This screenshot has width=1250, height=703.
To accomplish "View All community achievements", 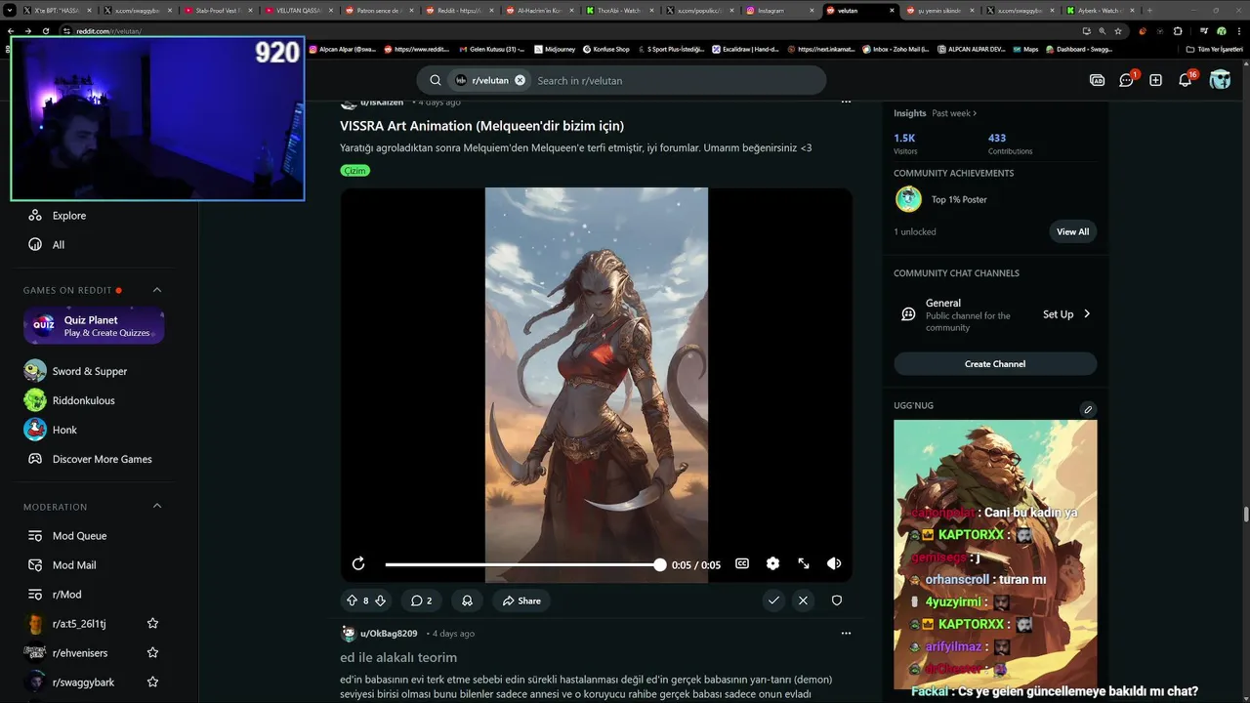I will pos(1072,231).
